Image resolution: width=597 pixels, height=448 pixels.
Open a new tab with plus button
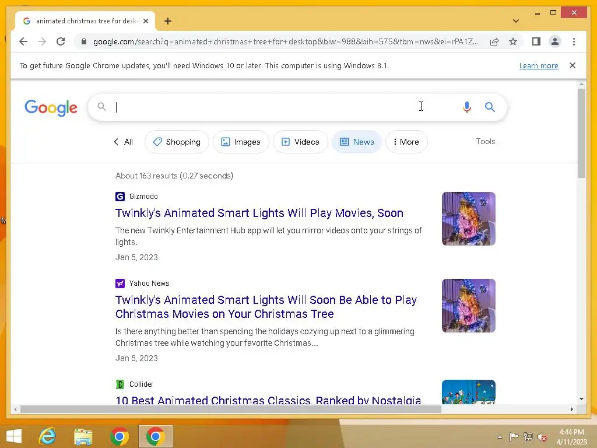coord(168,21)
